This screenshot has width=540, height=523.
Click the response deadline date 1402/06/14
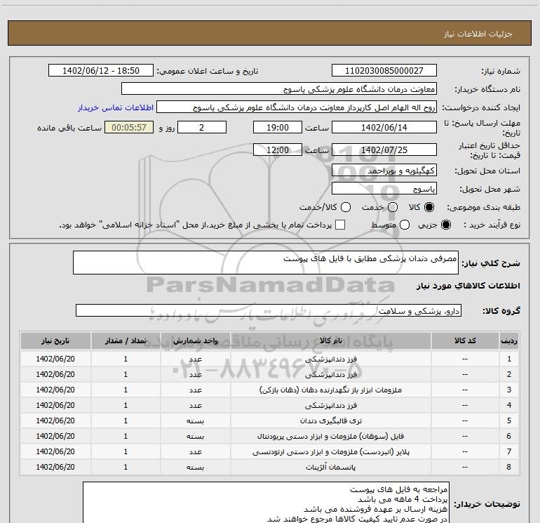[384, 128]
